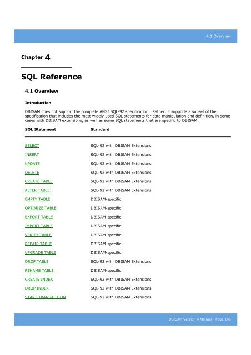This screenshot has height=355, width=251.
Task: Click the '4.1 Overview' section heading
Action: (42, 91)
